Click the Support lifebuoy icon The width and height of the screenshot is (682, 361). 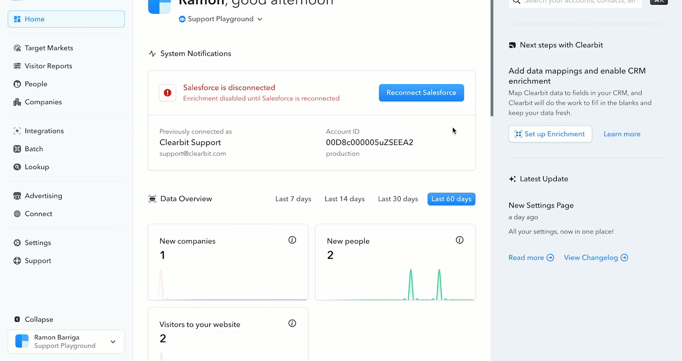17,261
